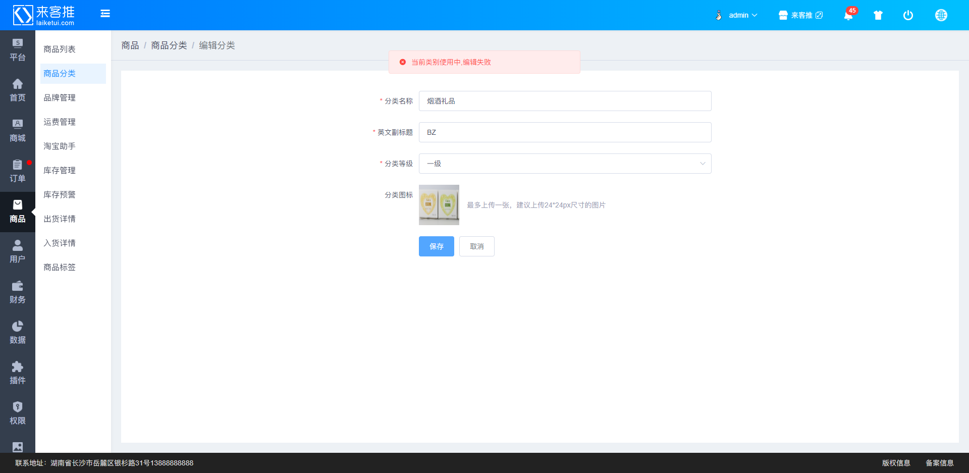969x473 pixels.
Task: Select 商品 in left sidebar
Action: click(18, 212)
